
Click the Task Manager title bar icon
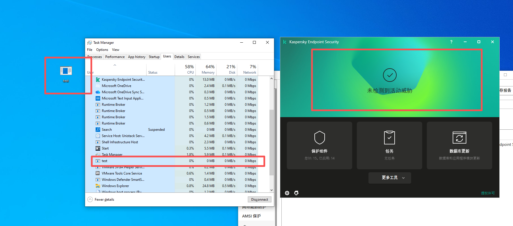[x=90, y=43]
